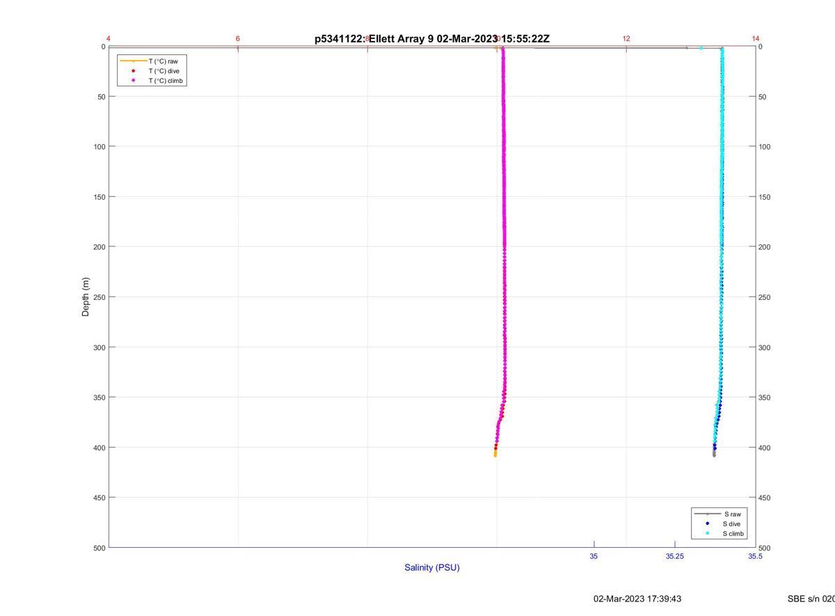This screenshot has height=616, width=835.
Task: Click the 'Depth (m)' axis label
Action: (86, 297)
